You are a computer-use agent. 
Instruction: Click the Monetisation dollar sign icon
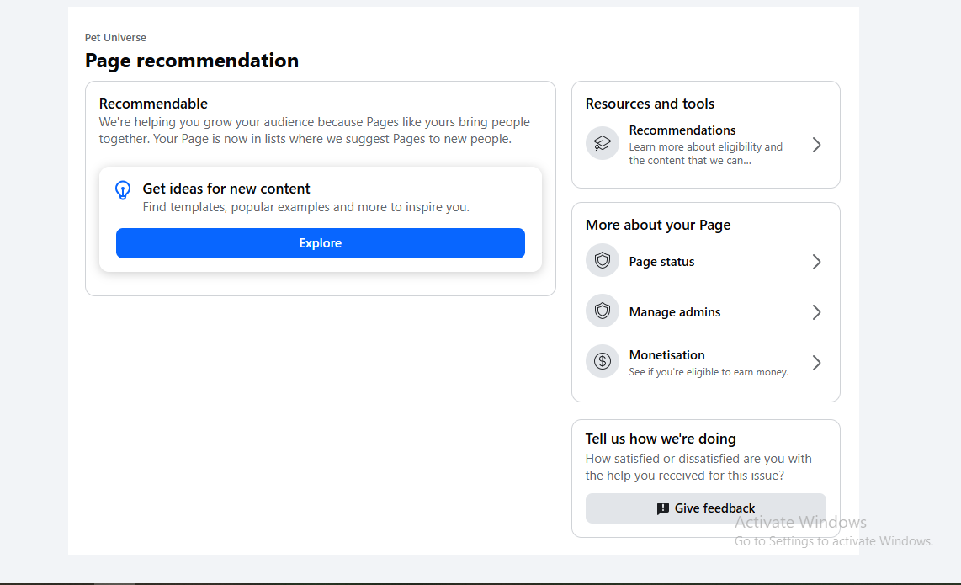603,362
